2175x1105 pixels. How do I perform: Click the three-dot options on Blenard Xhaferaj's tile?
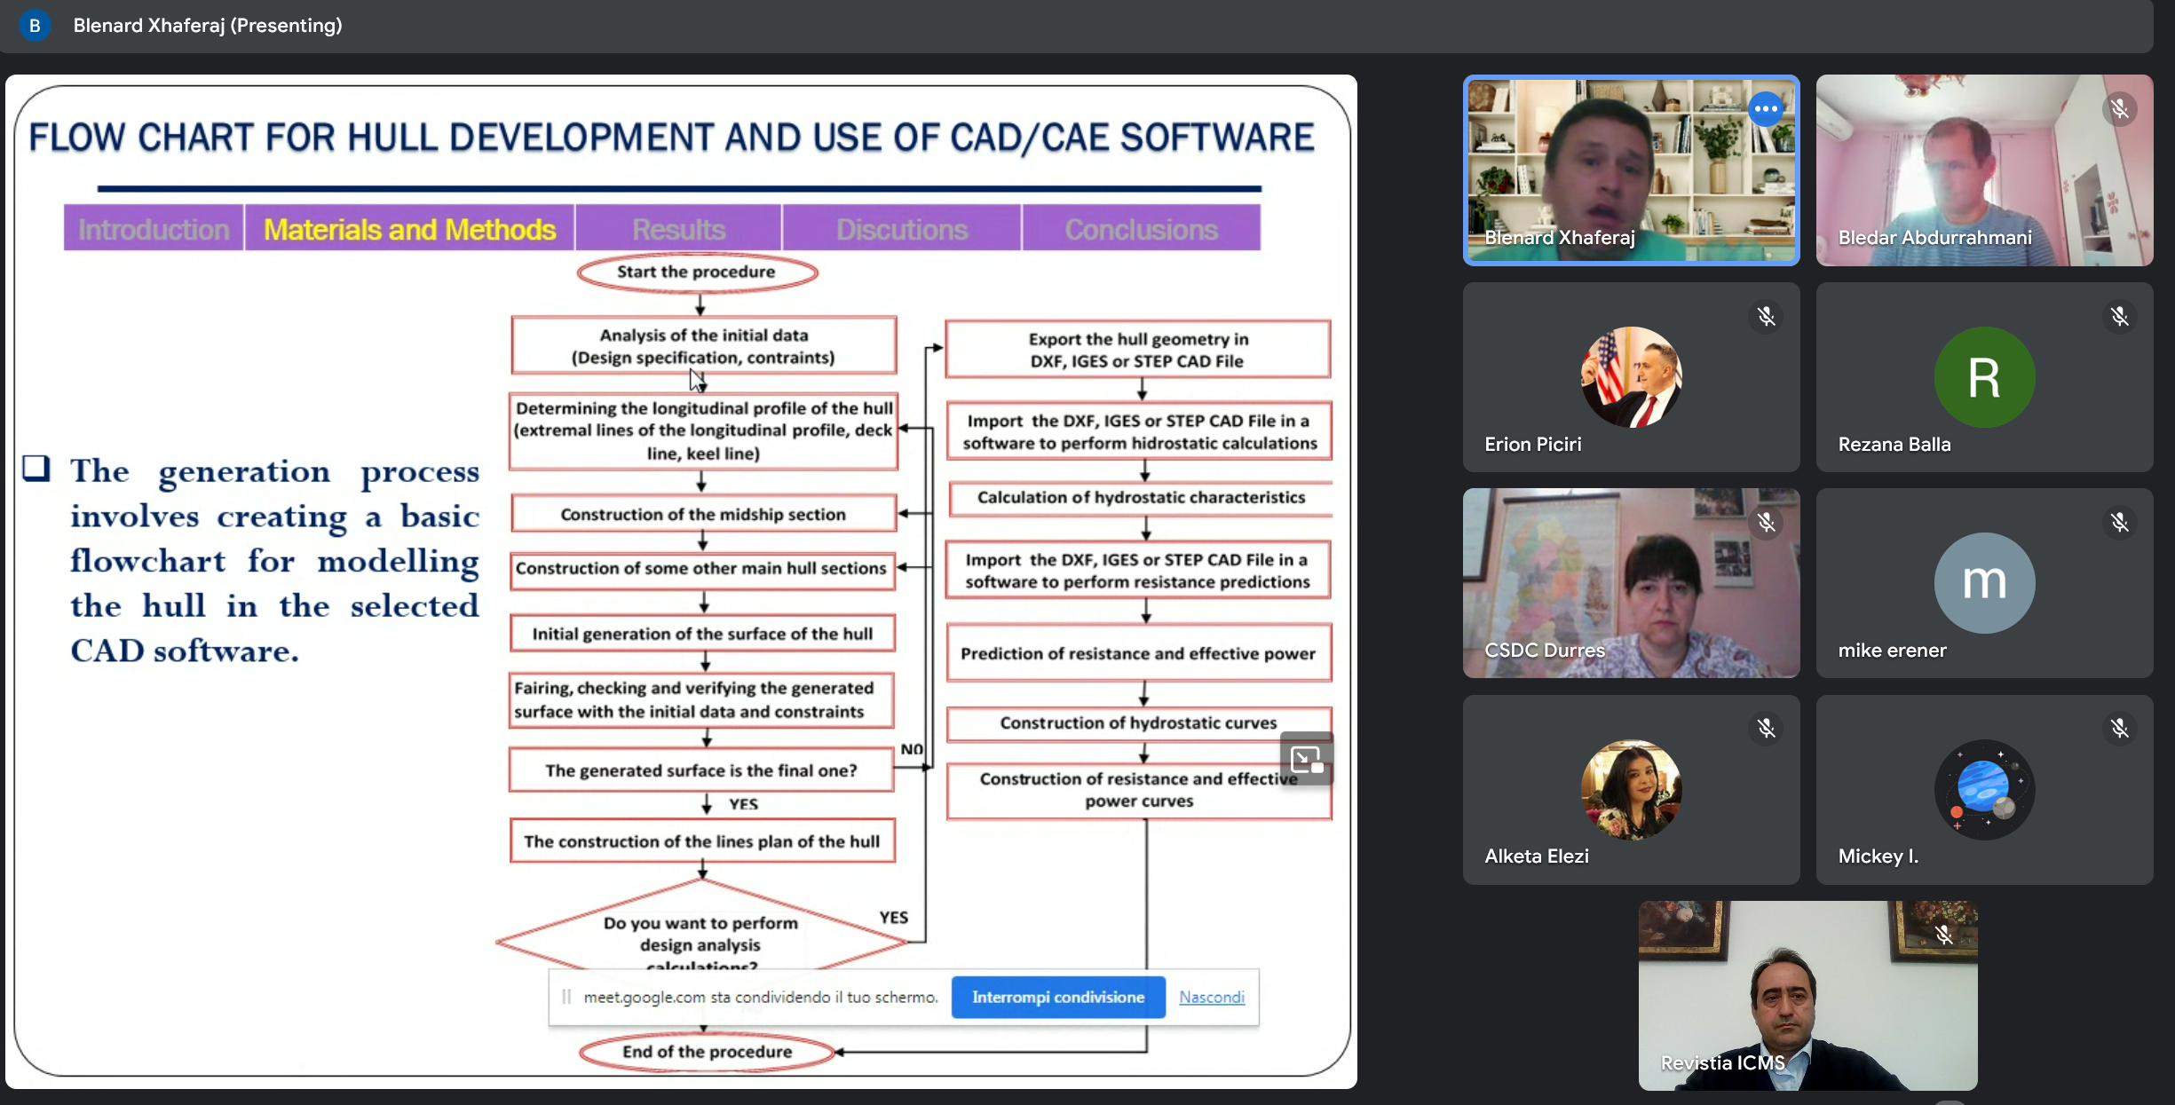tap(1765, 109)
